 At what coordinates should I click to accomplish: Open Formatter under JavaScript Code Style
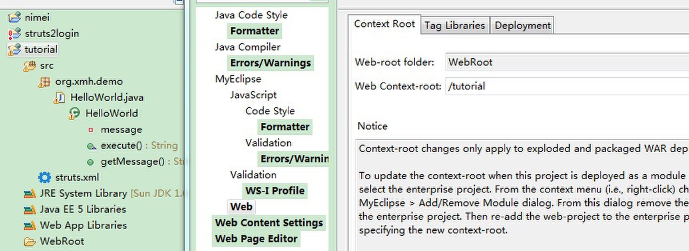(x=285, y=127)
